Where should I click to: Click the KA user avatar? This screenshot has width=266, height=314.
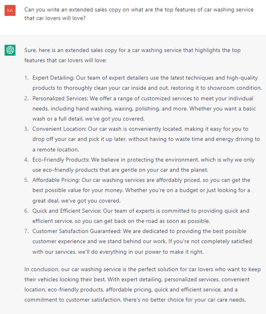pos(10,10)
